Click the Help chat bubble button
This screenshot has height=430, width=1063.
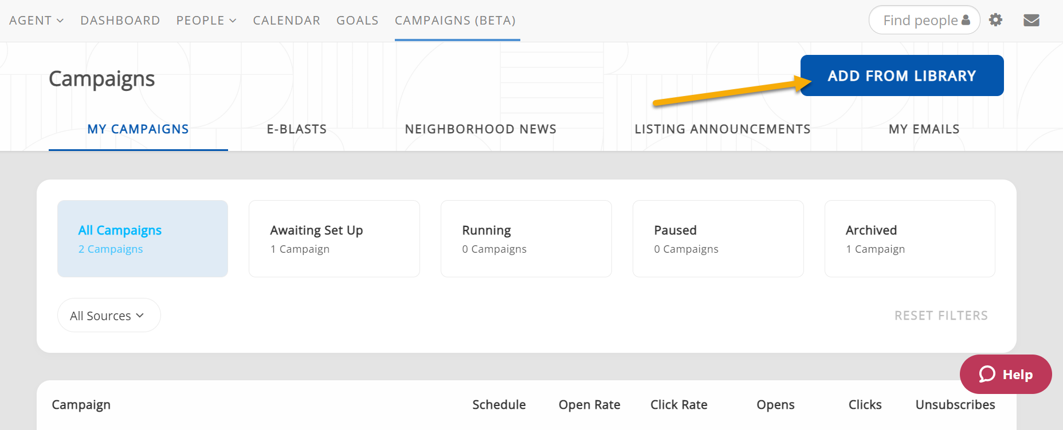tap(1005, 375)
